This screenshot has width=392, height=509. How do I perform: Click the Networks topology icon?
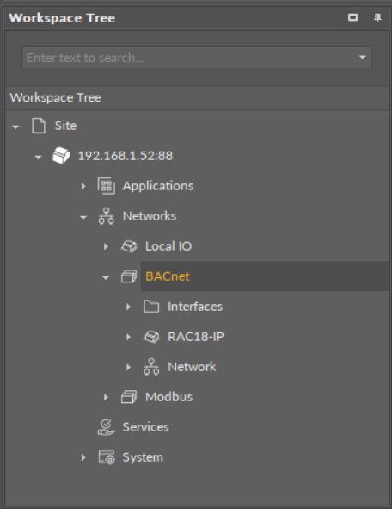coord(107,216)
